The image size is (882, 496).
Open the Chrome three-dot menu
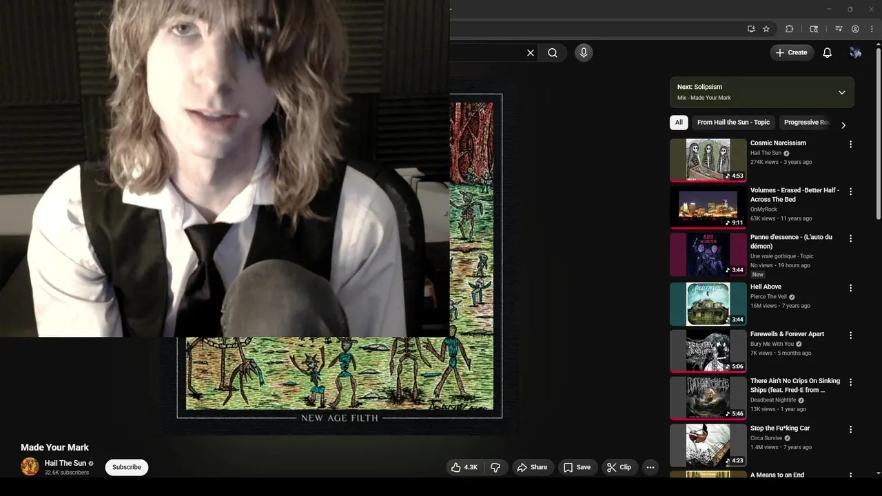click(871, 29)
